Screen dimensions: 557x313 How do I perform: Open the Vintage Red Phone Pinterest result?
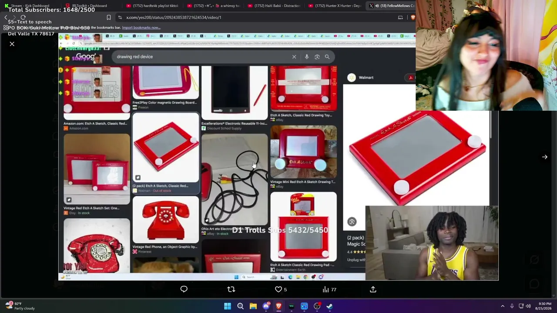[x=165, y=225]
